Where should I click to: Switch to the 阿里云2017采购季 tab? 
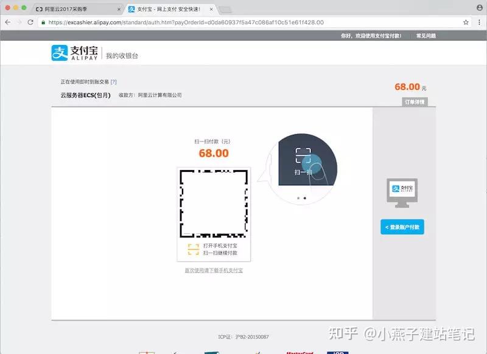(78, 9)
